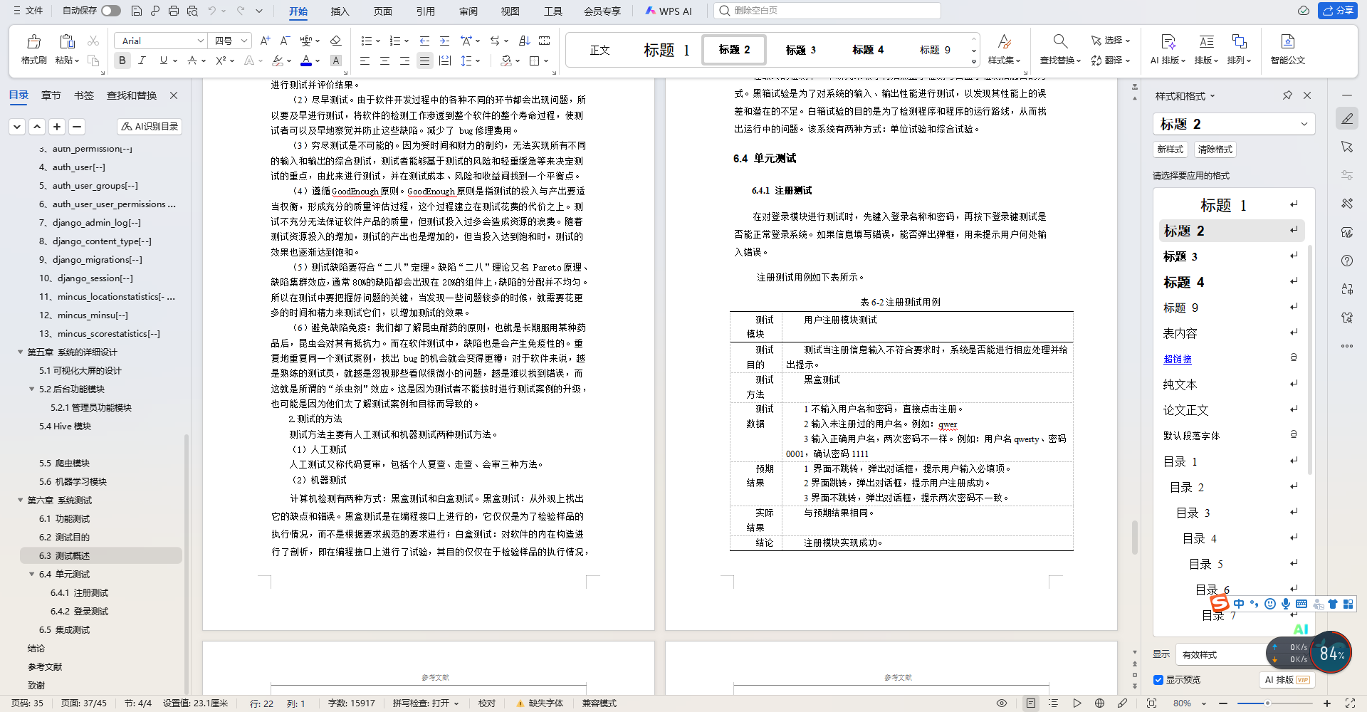The height and width of the screenshot is (712, 1367).
Task: Toggle Bold formatting
Action: pyautogui.click(x=122, y=61)
